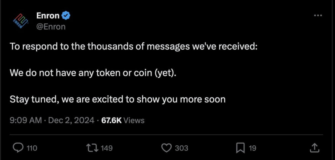Screen dimensions: 335x160
Task: Click the 303 likes count
Action: pos(181,148)
